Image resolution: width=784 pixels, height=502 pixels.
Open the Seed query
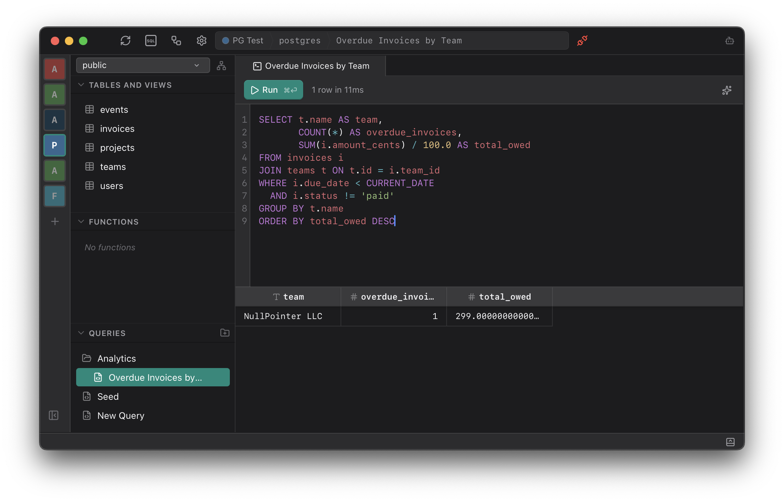click(108, 396)
